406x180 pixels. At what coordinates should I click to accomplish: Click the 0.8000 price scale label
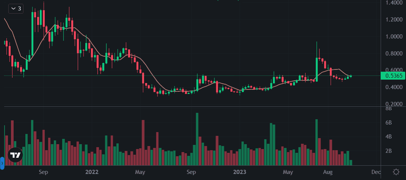coord(393,54)
